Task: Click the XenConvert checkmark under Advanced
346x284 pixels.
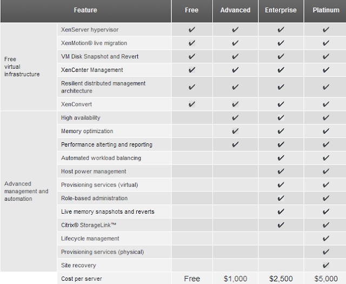Action: 235,104
